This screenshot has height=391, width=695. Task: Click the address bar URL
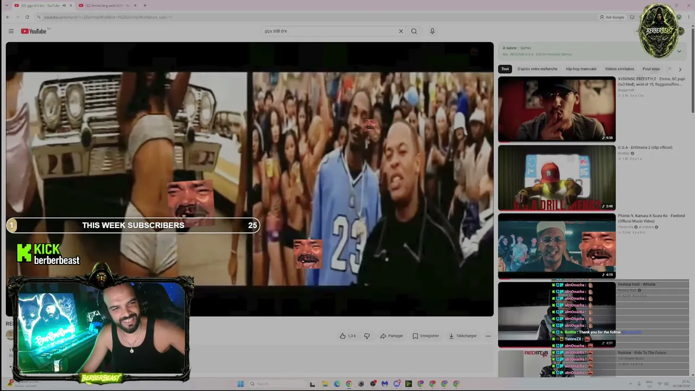click(x=108, y=17)
